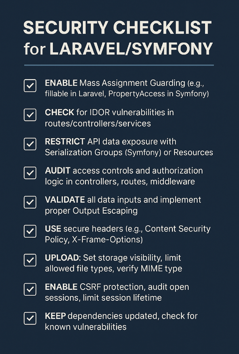This screenshot has height=354, width=239.
Task: Toggle the RESTRICT API data exposure checkbox
Action: pos(30,144)
